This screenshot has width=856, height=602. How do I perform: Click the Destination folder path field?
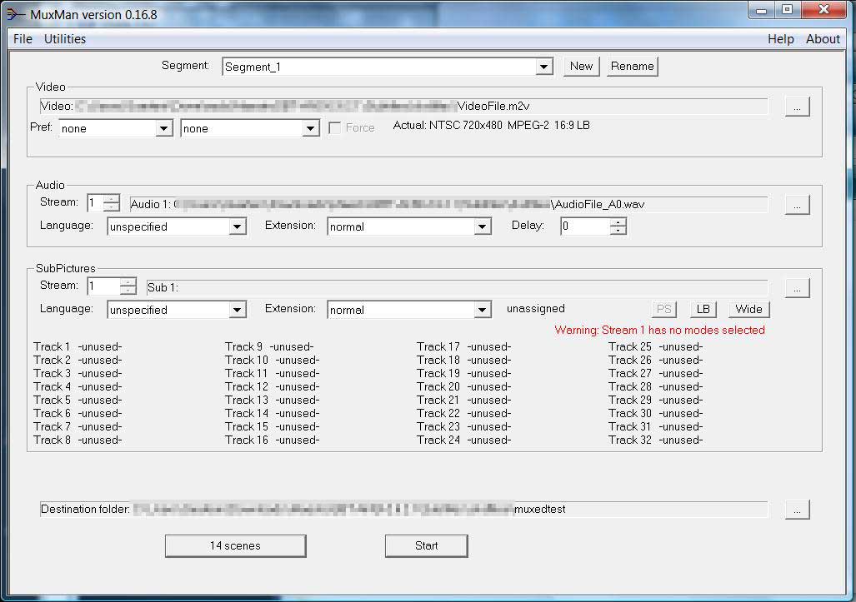(403, 510)
